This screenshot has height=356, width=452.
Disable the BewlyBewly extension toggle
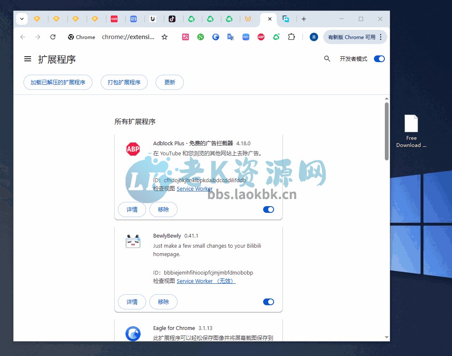268,302
